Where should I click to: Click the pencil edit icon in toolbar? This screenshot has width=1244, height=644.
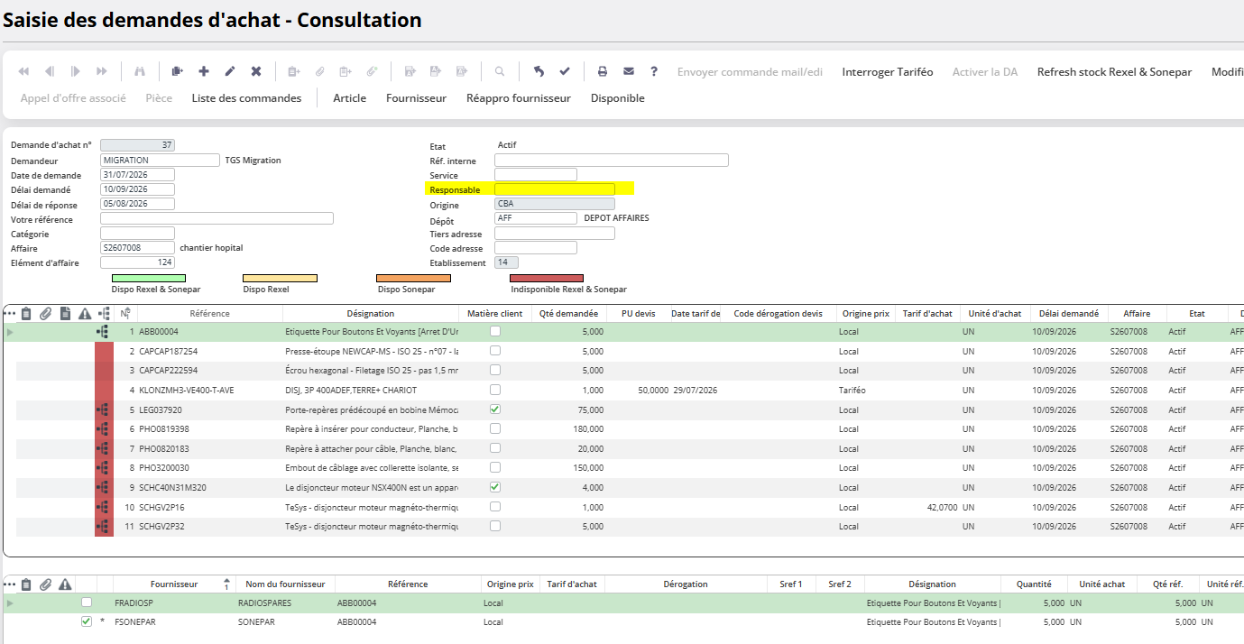pyautogui.click(x=230, y=71)
